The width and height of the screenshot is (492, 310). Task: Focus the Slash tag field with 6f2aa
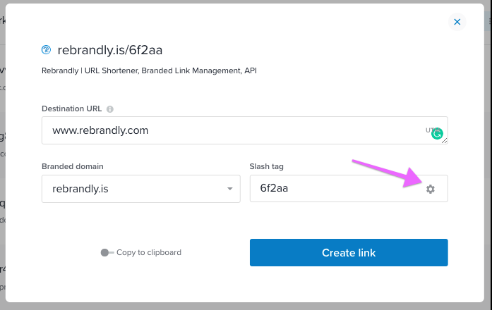[x=349, y=189]
